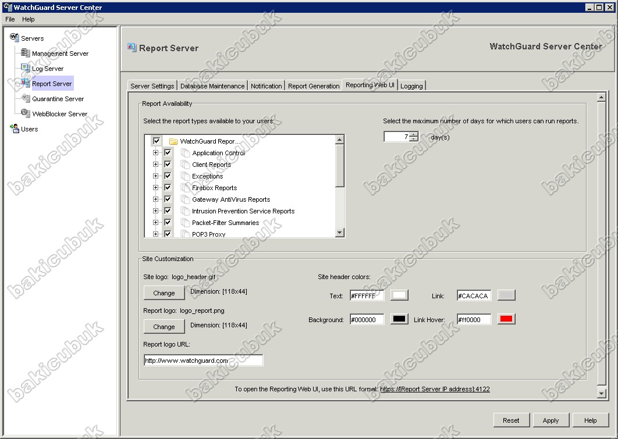Switch to the Logging tab
618x439 pixels.
tap(411, 86)
